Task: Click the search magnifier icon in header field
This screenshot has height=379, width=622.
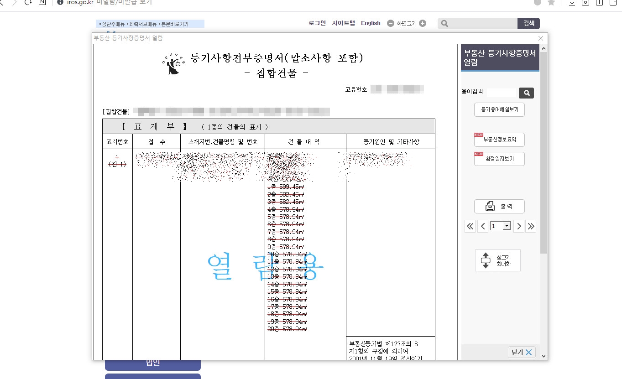Action: pos(444,23)
